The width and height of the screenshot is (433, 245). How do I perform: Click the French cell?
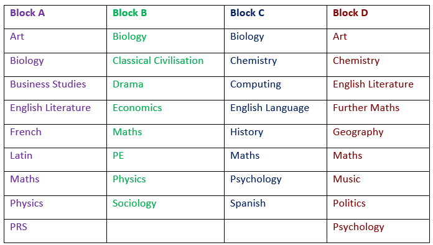(x=55, y=136)
